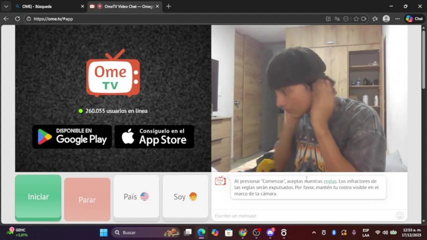This screenshot has width=427, height=240.
Task: Open network, volume and battery quick settings
Action: pos(385,232)
